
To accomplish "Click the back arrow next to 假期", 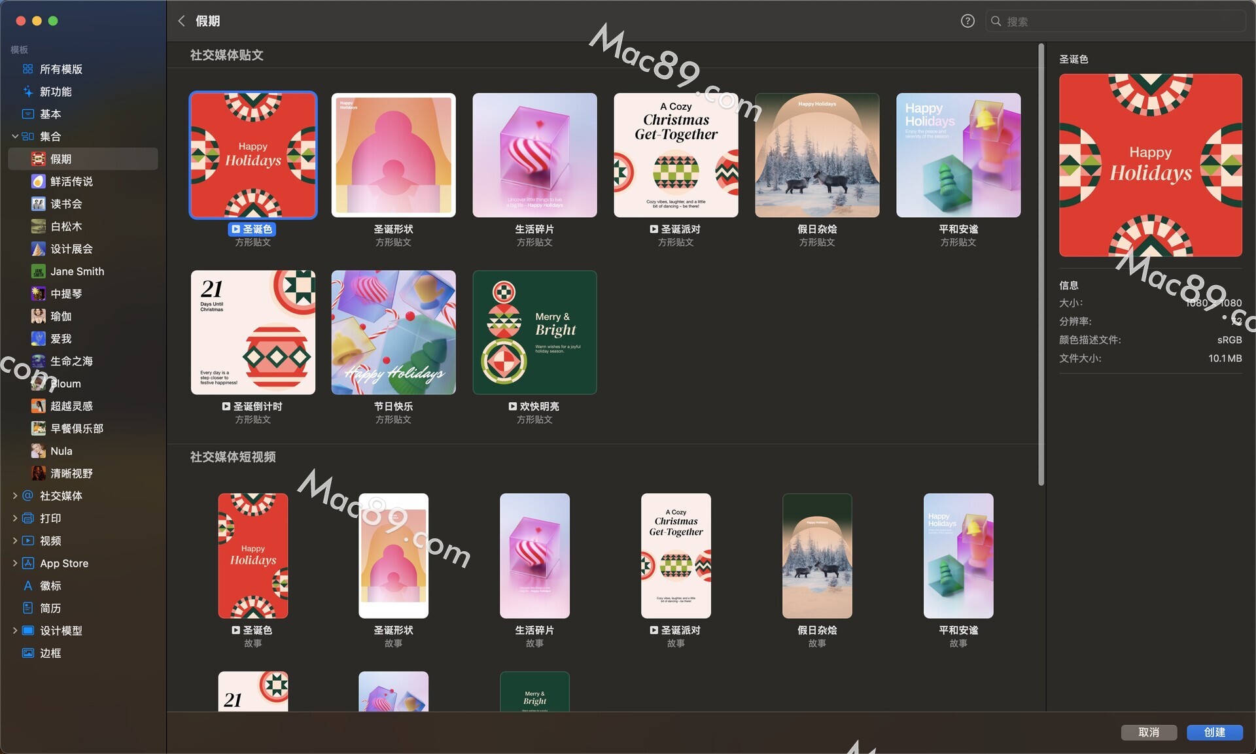I will [x=182, y=21].
